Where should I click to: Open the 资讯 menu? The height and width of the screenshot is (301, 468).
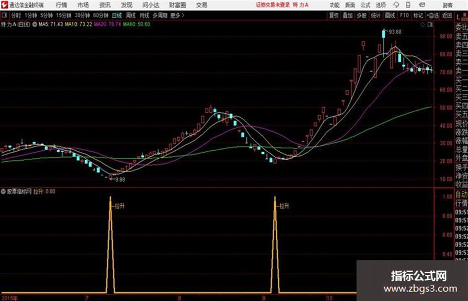(x=105, y=5)
